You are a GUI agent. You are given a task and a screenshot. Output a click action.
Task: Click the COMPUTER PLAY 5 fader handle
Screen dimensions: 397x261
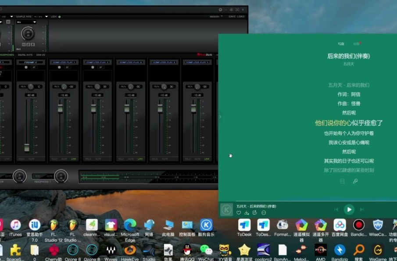(x=193, y=108)
